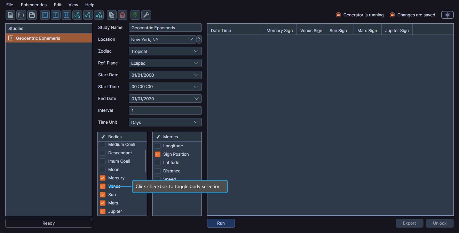Viewport: 459px width, 233px height.
Task: Open the Zodiac dropdown
Action: [x=165, y=51]
